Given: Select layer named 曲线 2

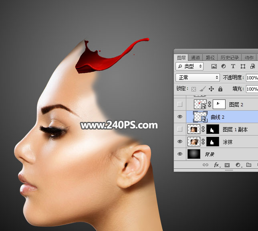Looking at the screenshot, I should point(218,117).
